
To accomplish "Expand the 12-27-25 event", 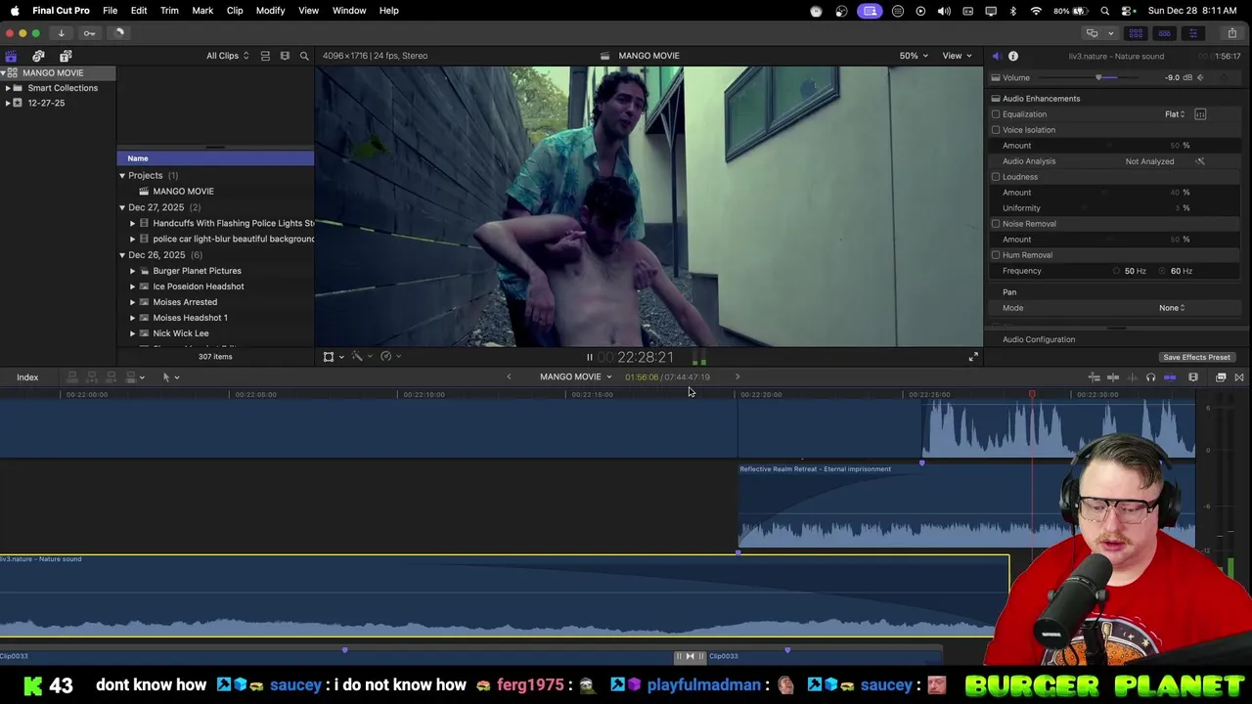I will 8,103.
